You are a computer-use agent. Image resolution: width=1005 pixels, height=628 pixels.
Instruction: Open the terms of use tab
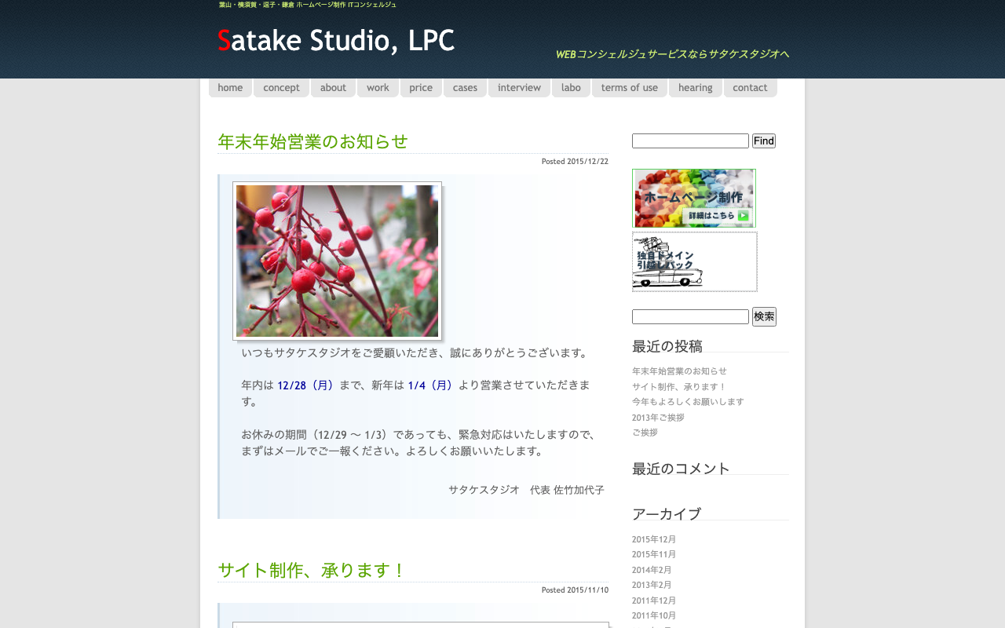pyautogui.click(x=630, y=88)
